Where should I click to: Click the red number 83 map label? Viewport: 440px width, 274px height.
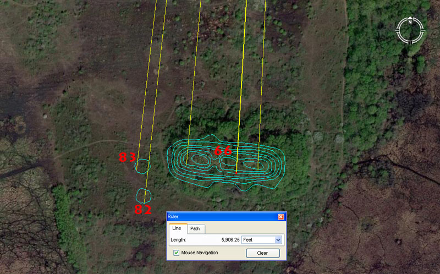point(127,158)
